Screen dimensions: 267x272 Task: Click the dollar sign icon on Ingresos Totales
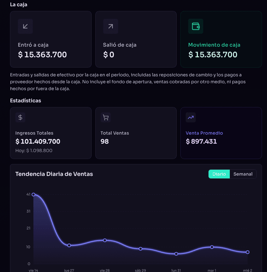point(20,117)
